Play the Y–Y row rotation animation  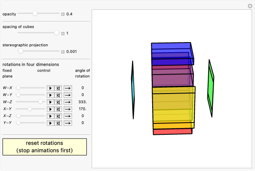(x=51, y=123)
